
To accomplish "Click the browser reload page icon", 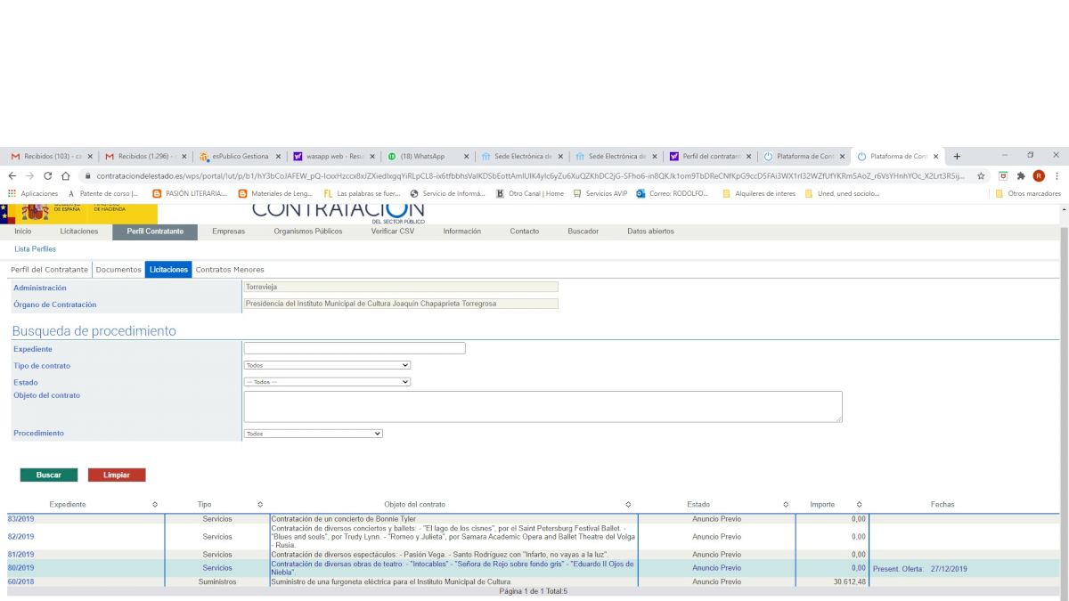I will [x=47, y=175].
